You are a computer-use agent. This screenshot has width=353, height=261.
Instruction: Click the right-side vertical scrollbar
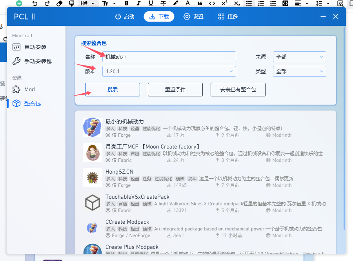tap(344, 118)
